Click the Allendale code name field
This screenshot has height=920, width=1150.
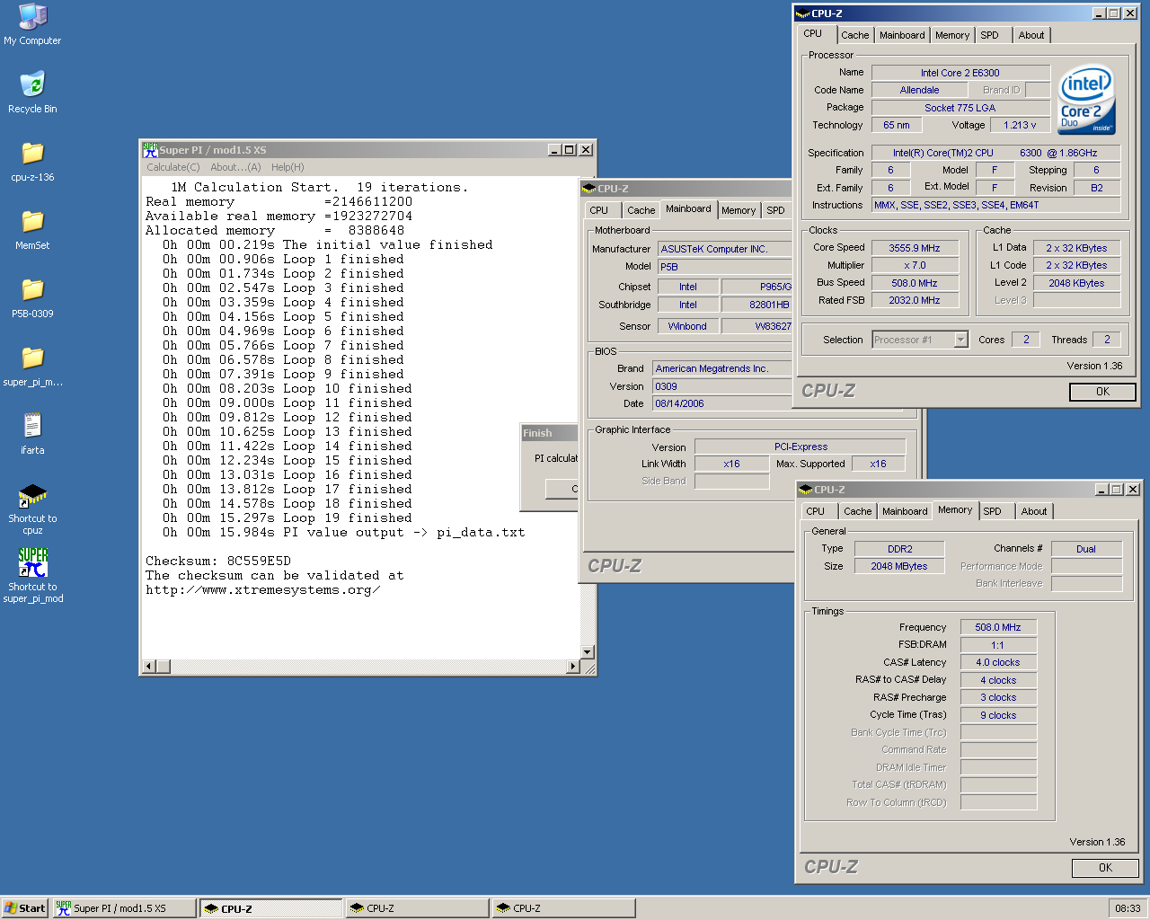click(919, 90)
